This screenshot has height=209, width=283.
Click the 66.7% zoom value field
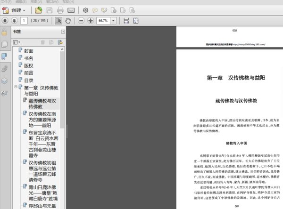tap(103, 21)
